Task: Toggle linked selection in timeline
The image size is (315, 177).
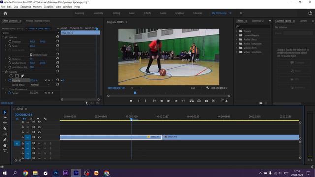Action: pyautogui.click(x=31, y=119)
